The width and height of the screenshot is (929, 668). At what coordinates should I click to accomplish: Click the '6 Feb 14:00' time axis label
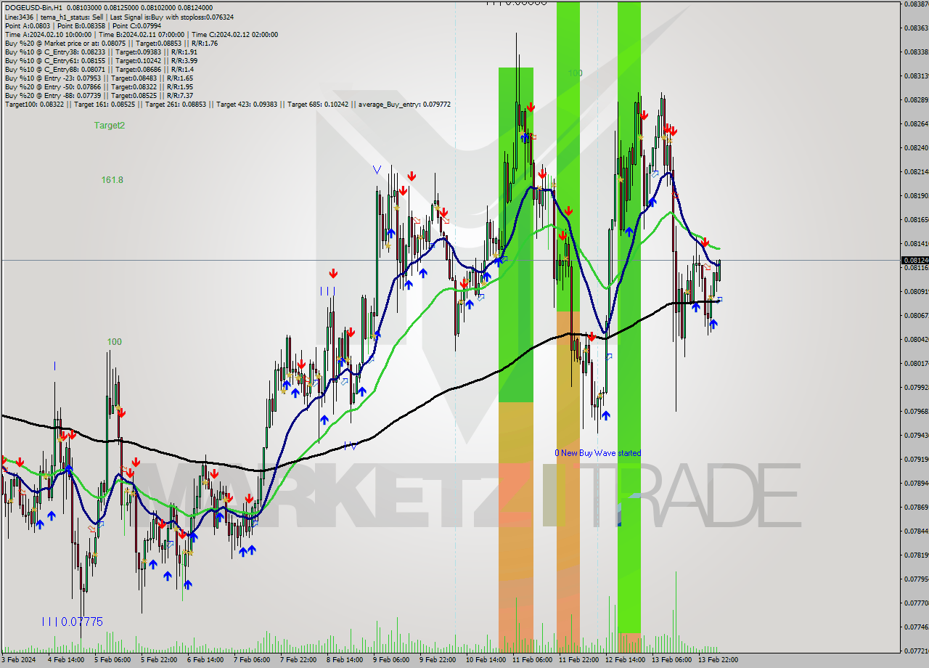click(x=205, y=660)
